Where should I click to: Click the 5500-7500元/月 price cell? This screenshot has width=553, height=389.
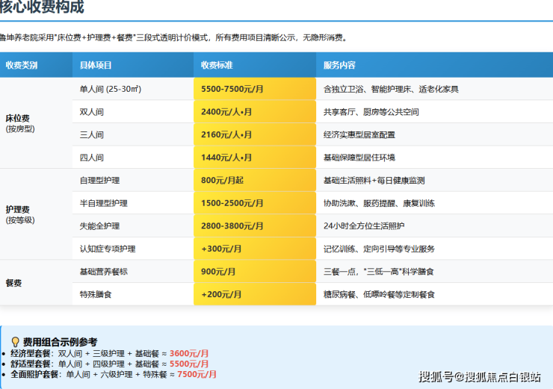pyautogui.click(x=232, y=89)
